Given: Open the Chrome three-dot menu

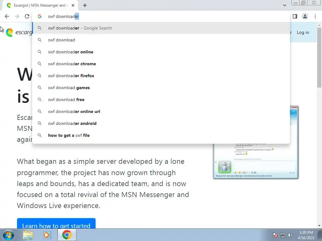Looking at the screenshot, I should pyautogui.click(x=315, y=16).
